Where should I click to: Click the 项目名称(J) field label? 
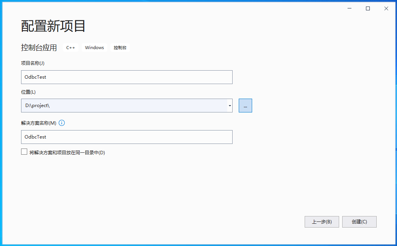[x=33, y=63]
